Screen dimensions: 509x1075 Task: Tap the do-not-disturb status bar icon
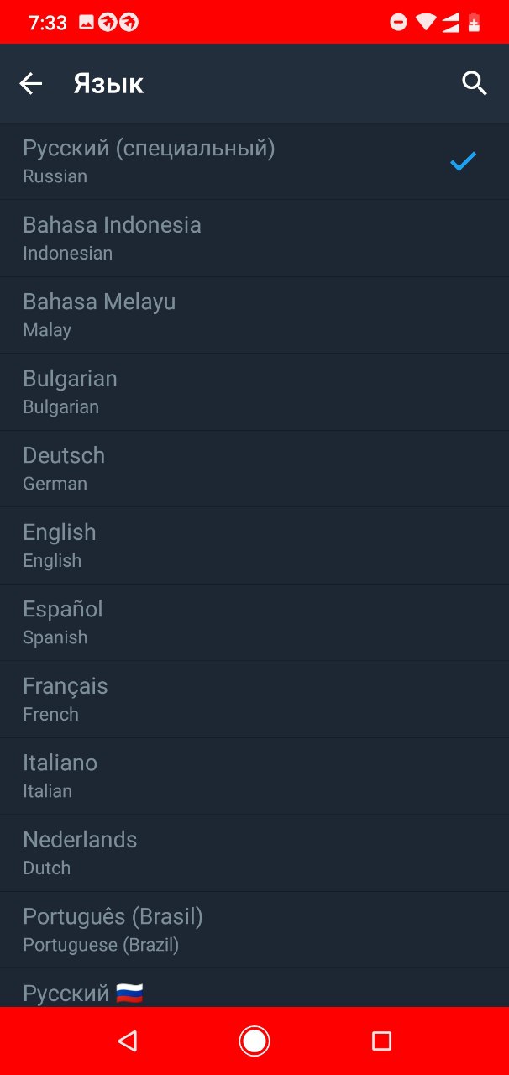399,23
